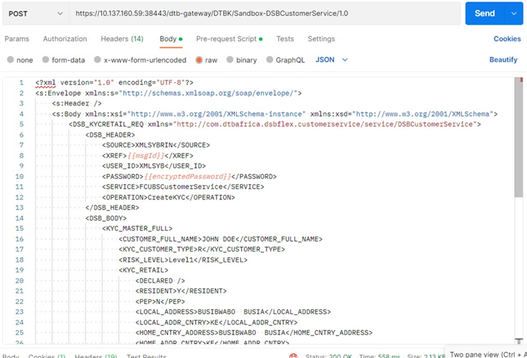Select the raw body radio button
527x358 pixels.
coord(199,60)
